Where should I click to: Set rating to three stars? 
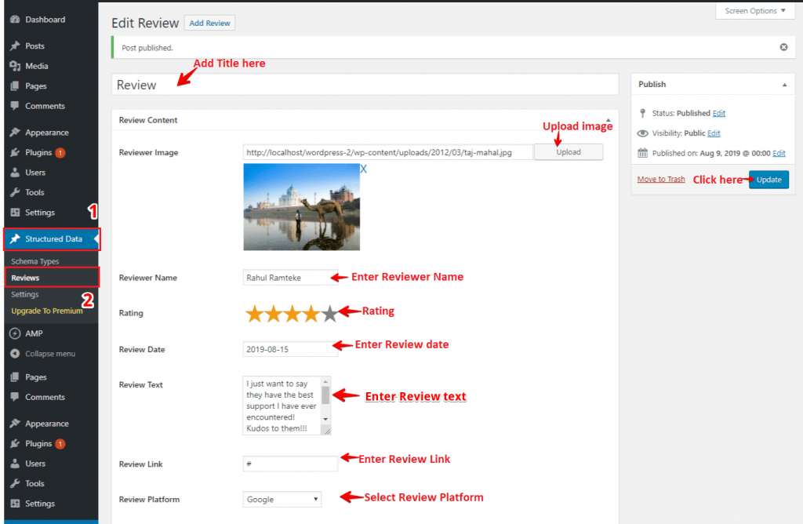pos(292,314)
